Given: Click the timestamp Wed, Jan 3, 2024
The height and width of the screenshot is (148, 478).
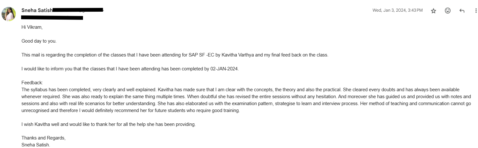Looking at the screenshot, I should (x=397, y=10).
